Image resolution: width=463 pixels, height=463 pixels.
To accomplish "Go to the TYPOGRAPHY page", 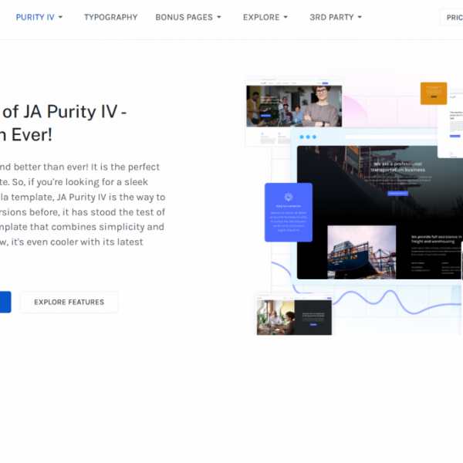I will tap(110, 18).
